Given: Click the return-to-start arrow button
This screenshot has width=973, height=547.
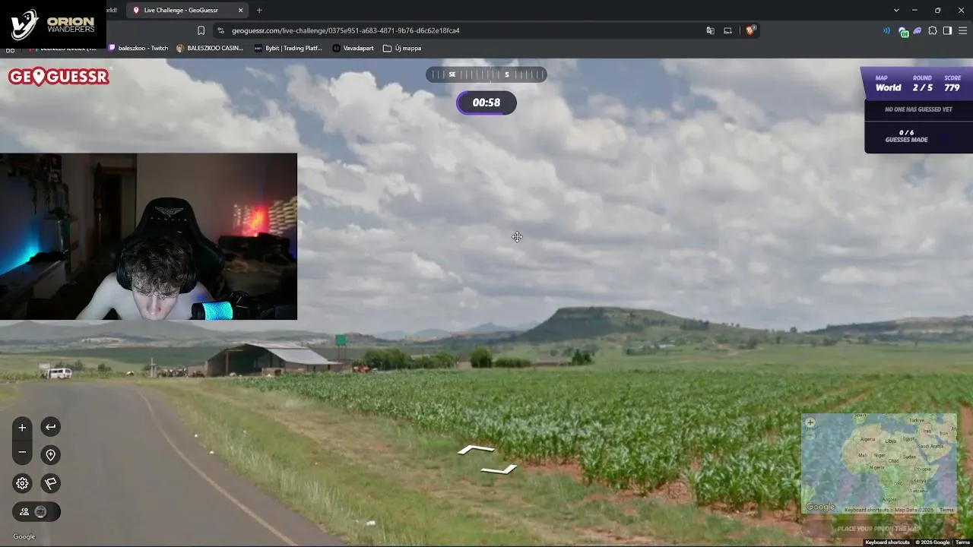Looking at the screenshot, I should [50, 427].
